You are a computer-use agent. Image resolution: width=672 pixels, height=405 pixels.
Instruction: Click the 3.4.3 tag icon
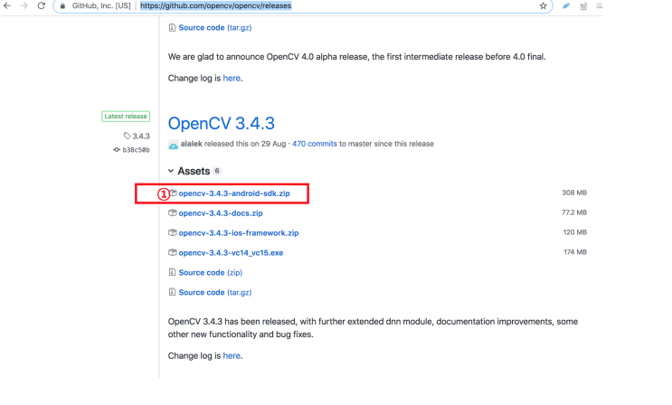(x=127, y=137)
